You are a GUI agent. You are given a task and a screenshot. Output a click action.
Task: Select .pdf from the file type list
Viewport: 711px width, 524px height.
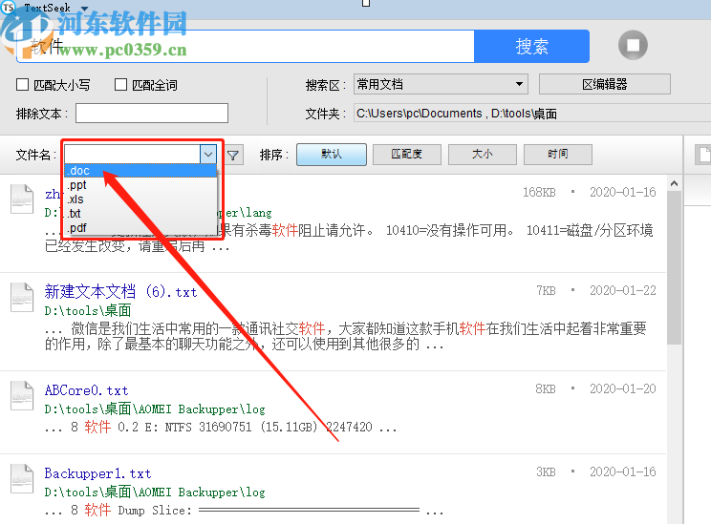pos(141,228)
